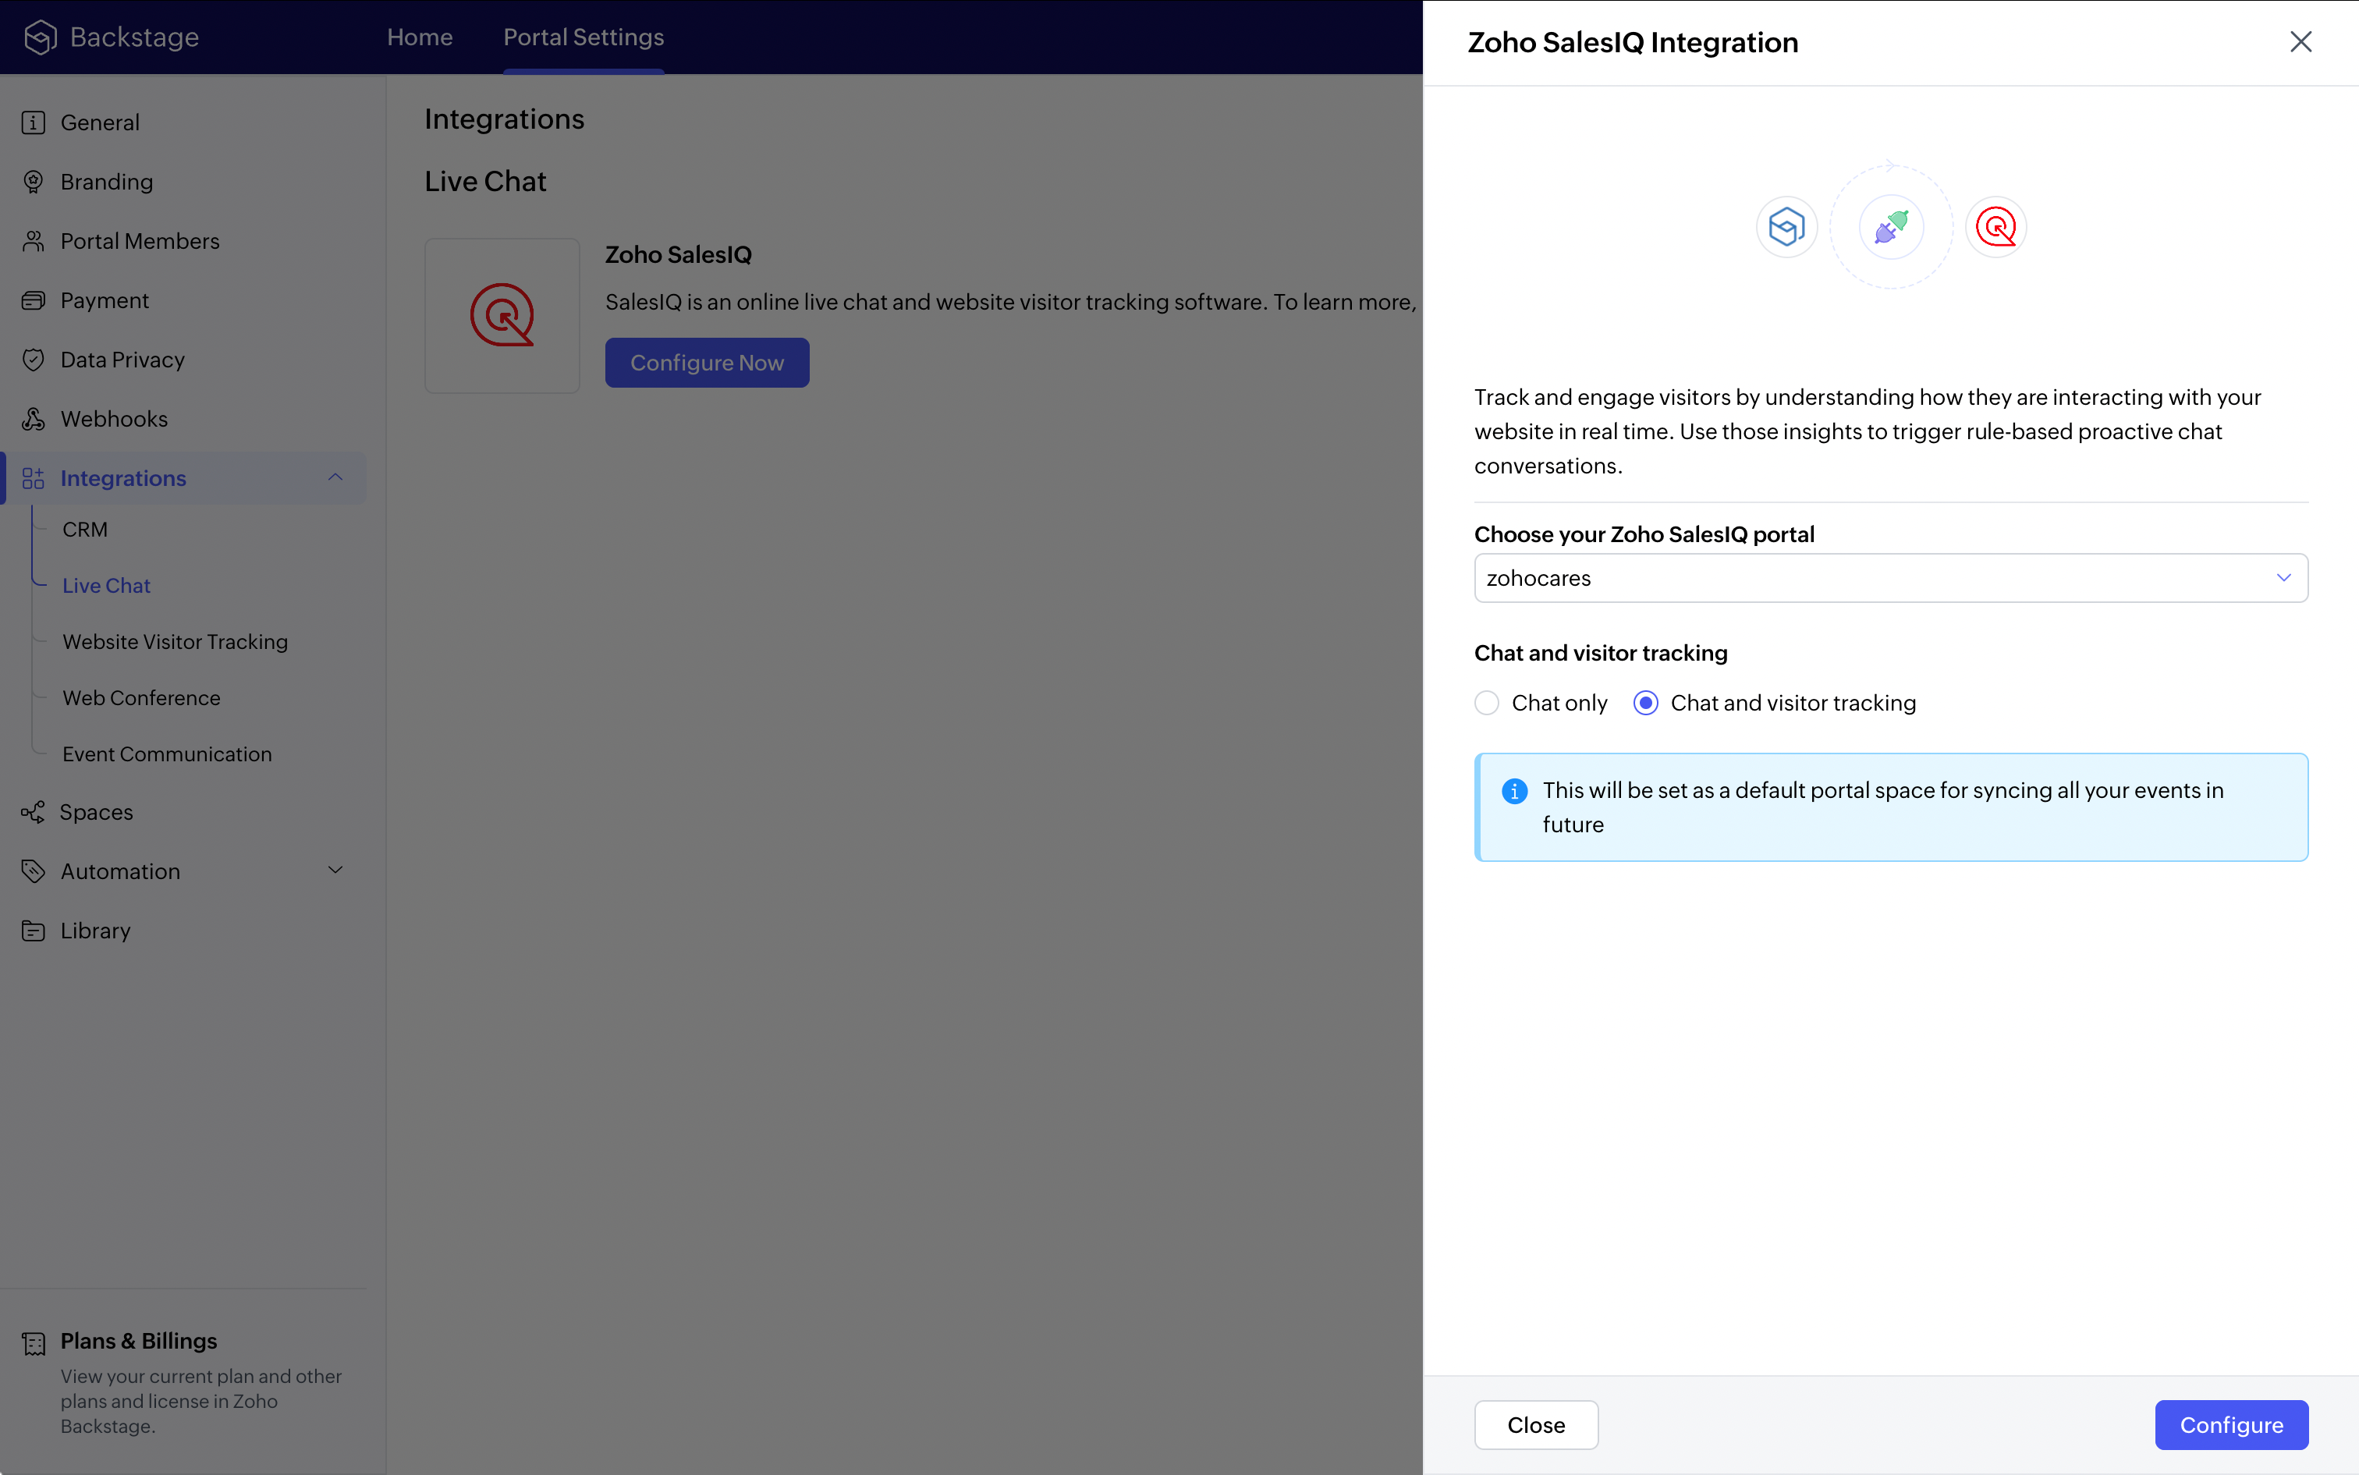Select Web Conference item
Screen dimensions: 2359x1475
click(x=141, y=698)
